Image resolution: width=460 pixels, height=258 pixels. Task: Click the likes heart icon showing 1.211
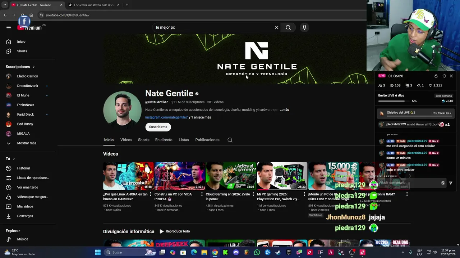point(431,86)
